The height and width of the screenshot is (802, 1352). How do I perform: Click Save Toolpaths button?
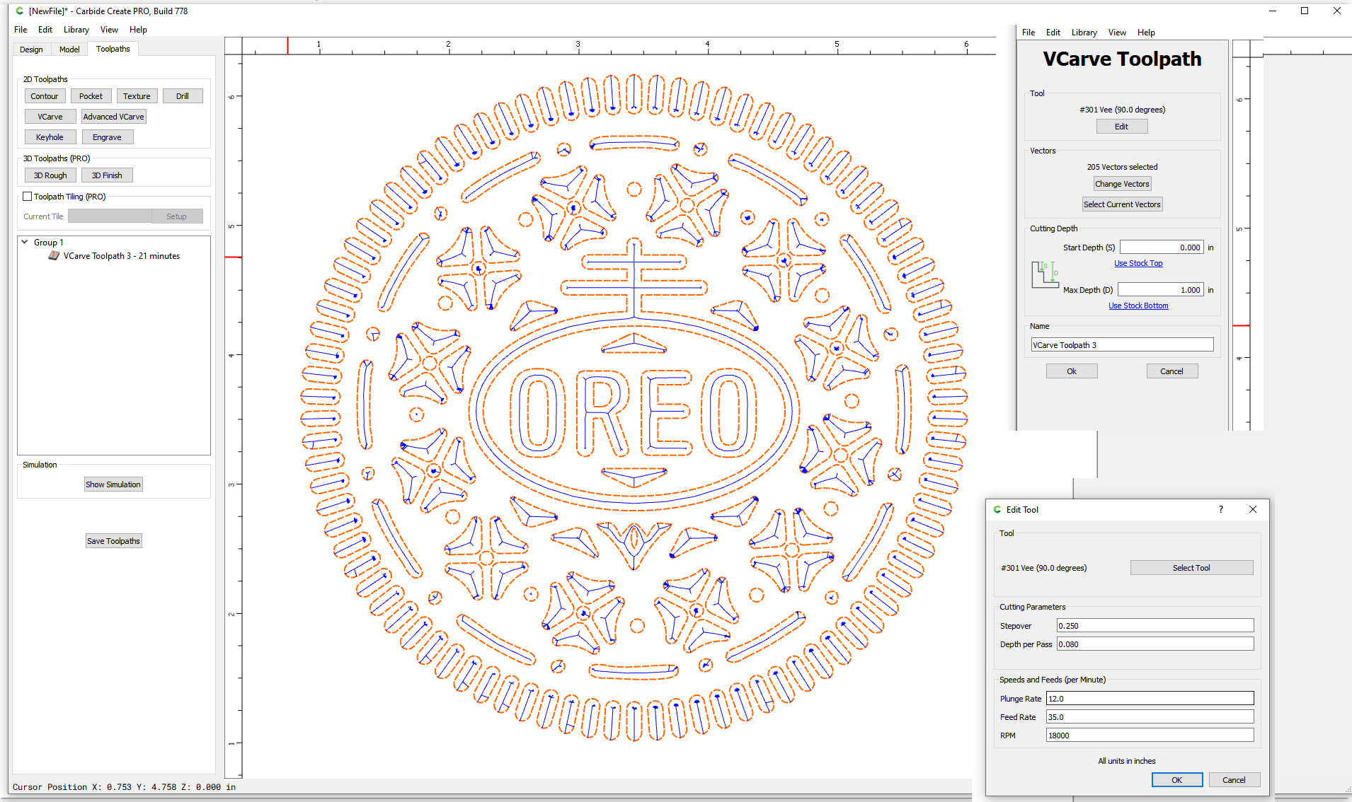pos(113,541)
